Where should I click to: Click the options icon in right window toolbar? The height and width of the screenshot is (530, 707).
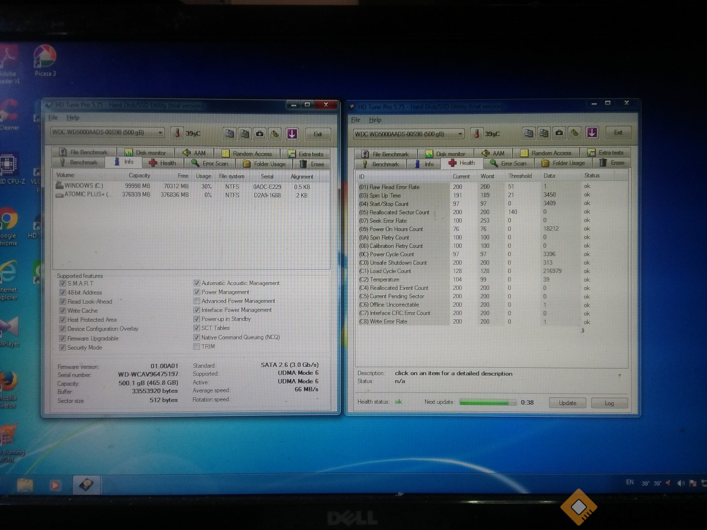click(x=575, y=132)
